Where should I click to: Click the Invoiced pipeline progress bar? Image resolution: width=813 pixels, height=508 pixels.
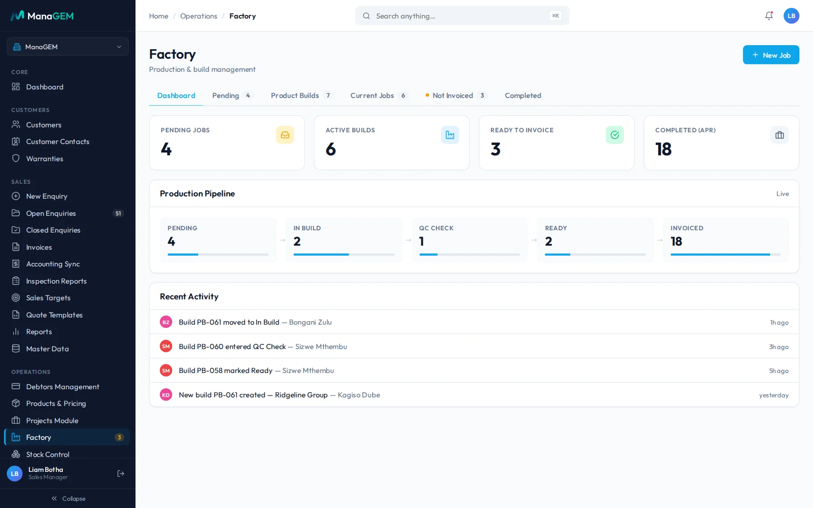tap(725, 255)
